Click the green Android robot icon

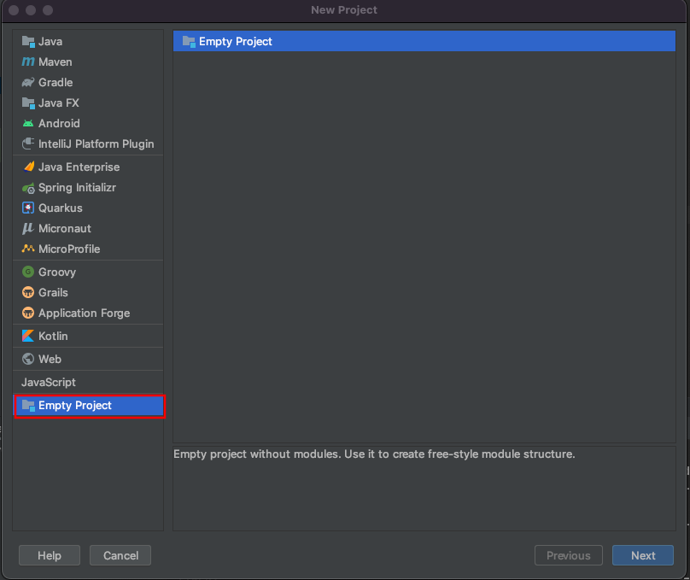click(x=28, y=124)
